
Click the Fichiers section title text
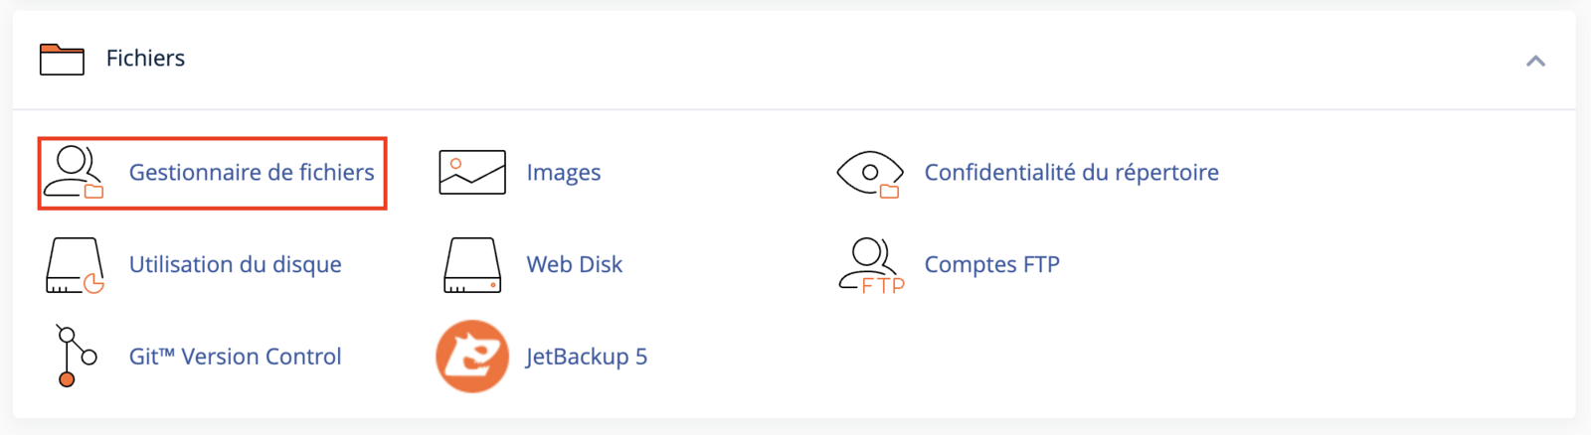145,59
